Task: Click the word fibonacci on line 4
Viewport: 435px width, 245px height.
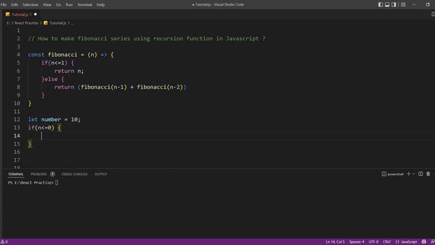Action: pos(63,54)
